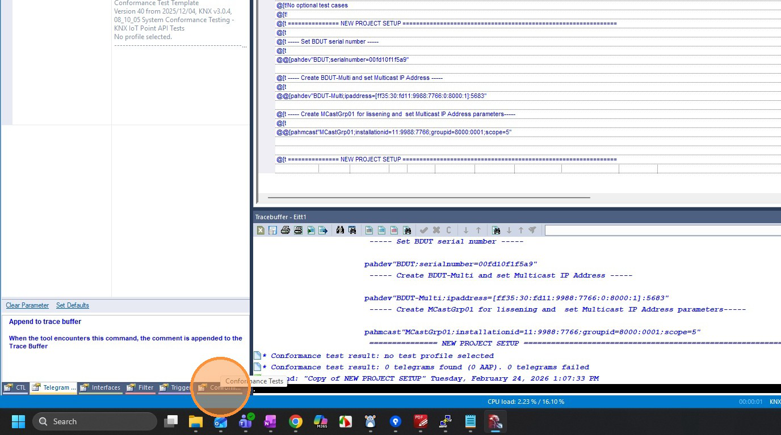Click the 00:00:01 timer in status bar
This screenshot has height=435, width=781.
(751, 402)
